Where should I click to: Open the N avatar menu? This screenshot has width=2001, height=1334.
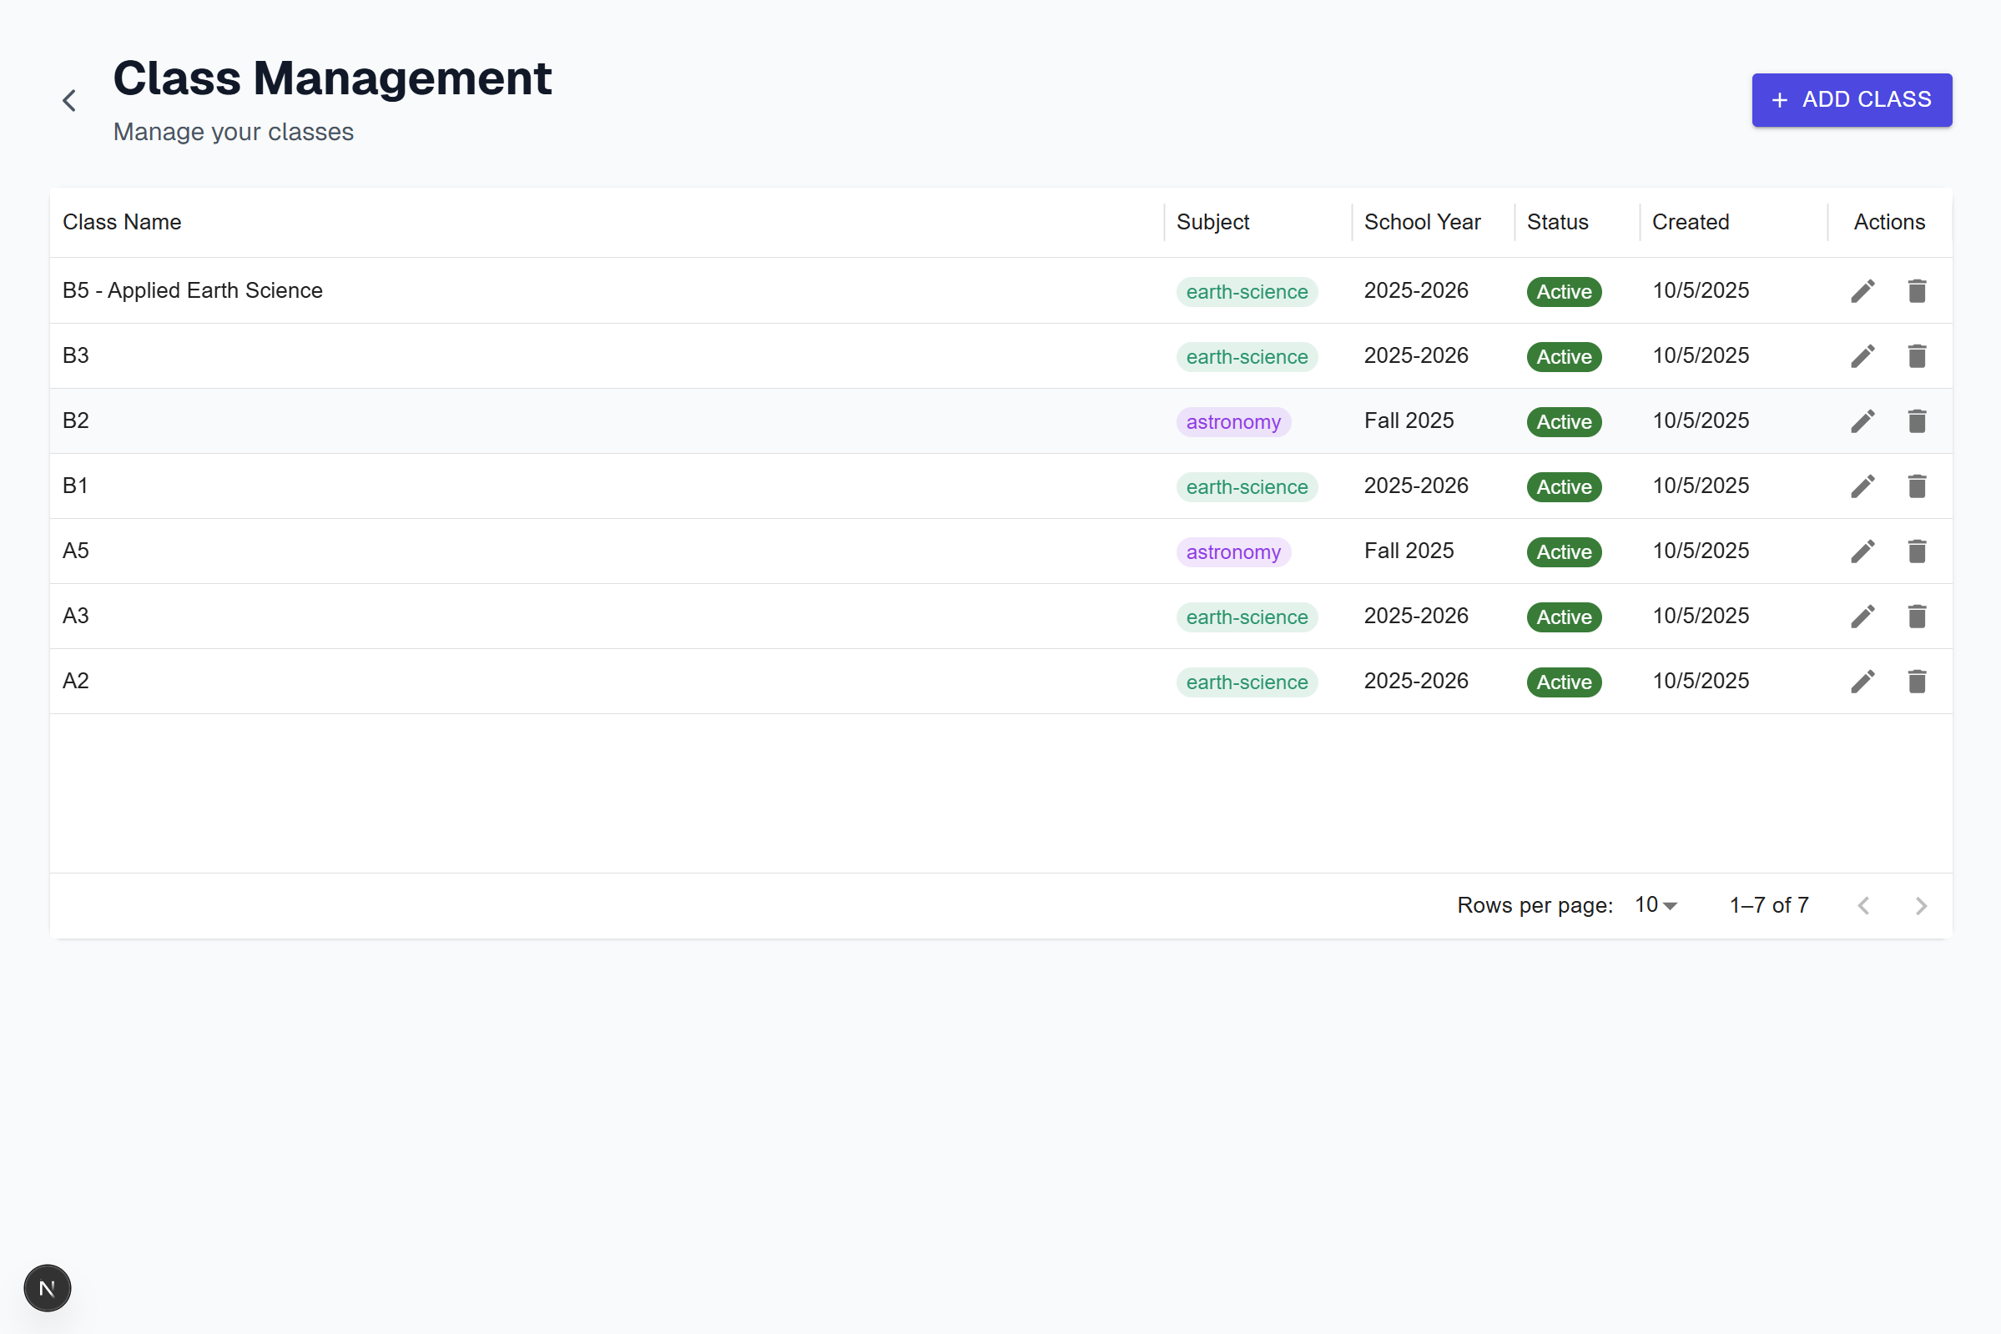click(x=47, y=1287)
